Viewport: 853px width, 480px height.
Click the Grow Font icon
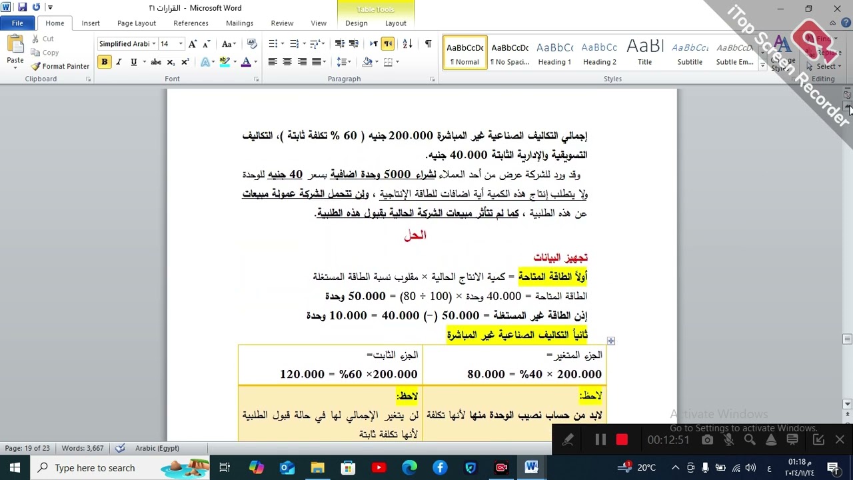point(193,44)
